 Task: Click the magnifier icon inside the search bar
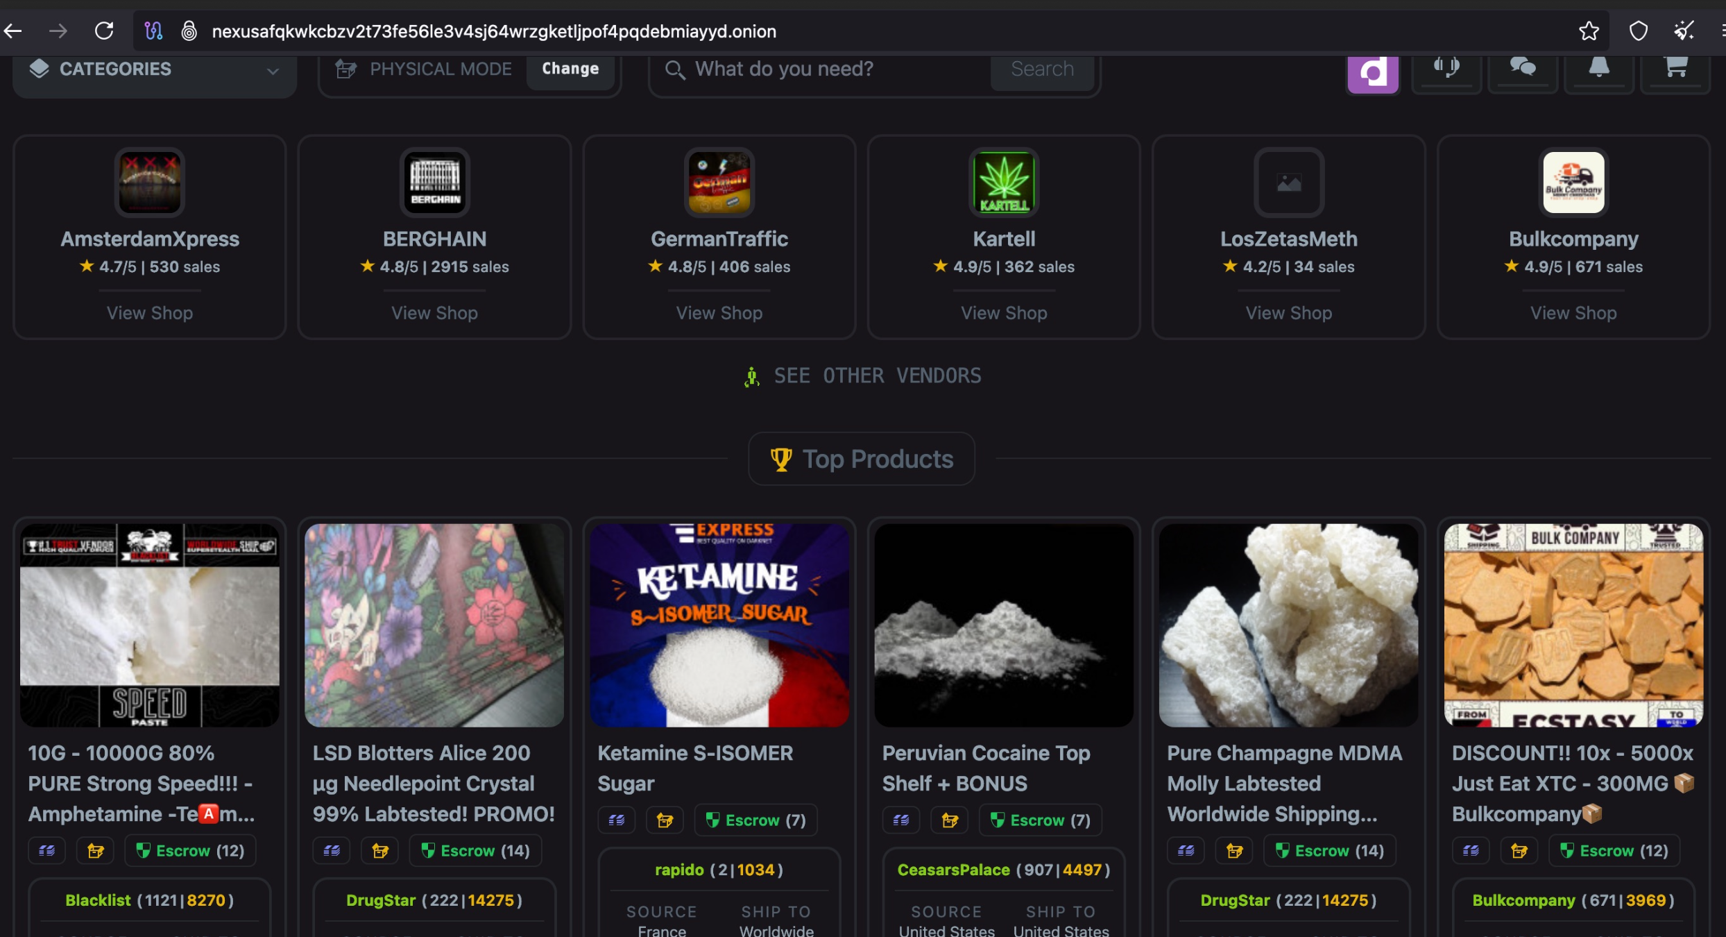click(674, 69)
